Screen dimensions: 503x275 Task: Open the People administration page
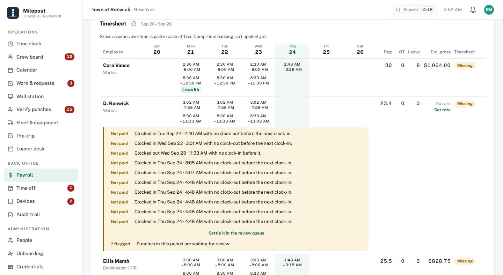click(x=41, y=240)
